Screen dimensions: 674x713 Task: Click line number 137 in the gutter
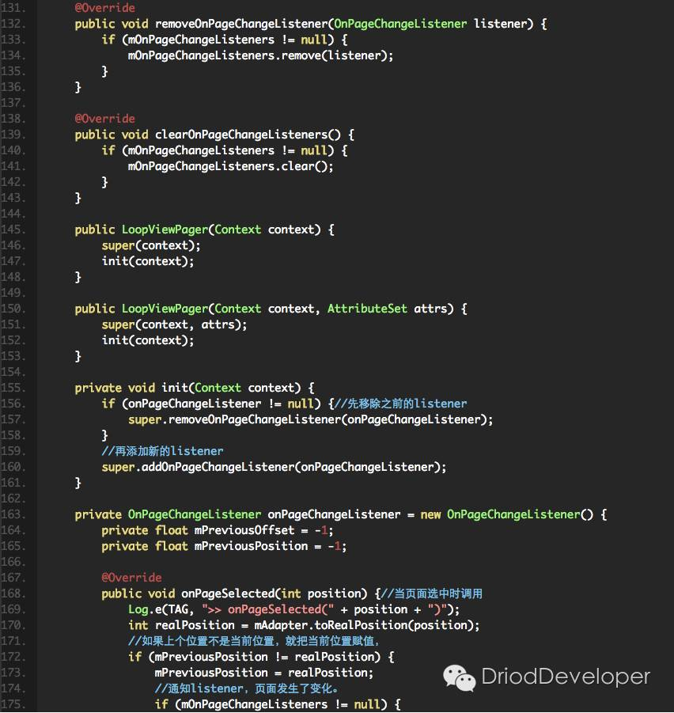[x=13, y=103]
